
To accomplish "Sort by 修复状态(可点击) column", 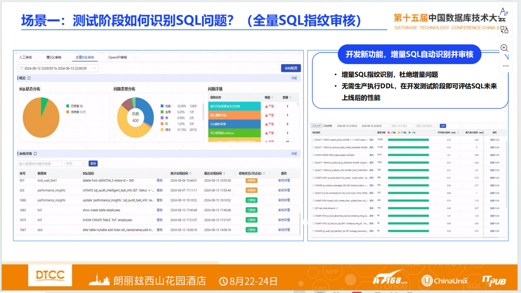I will coord(264,173).
